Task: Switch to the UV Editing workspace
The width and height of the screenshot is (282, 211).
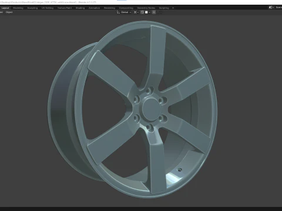Action: (x=48, y=8)
